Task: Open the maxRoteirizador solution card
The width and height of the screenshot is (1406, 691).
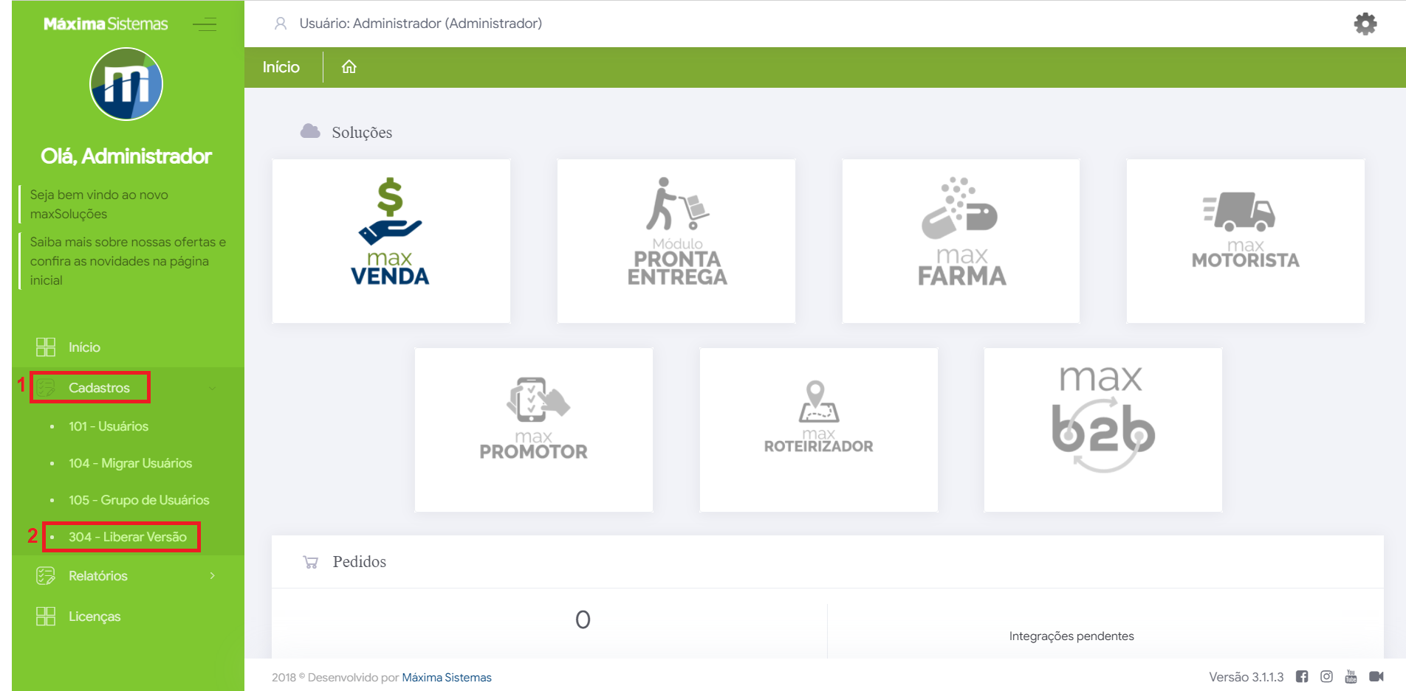Action: coord(818,430)
